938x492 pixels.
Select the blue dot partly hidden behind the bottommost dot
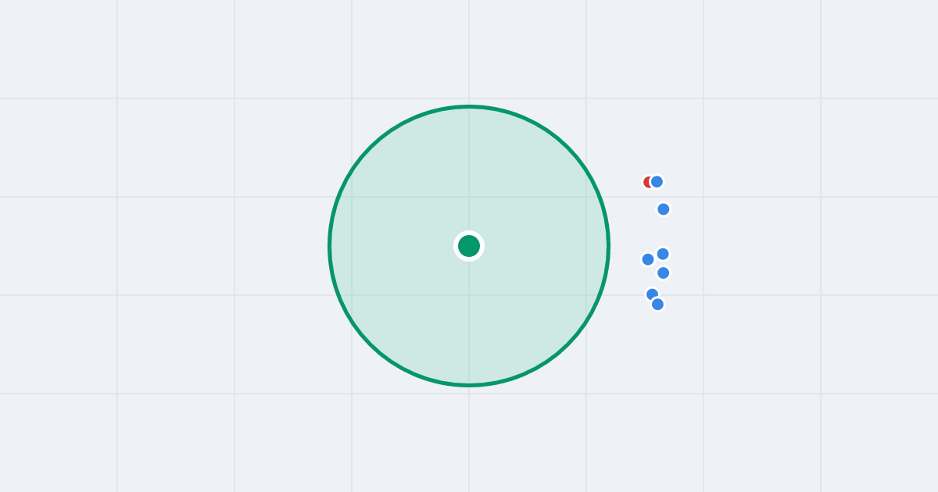(x=651, y=293)
